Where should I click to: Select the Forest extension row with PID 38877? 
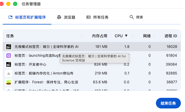tap(92, 82)
